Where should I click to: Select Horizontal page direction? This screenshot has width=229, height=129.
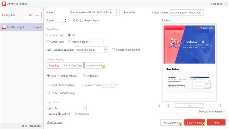(75, 114)
